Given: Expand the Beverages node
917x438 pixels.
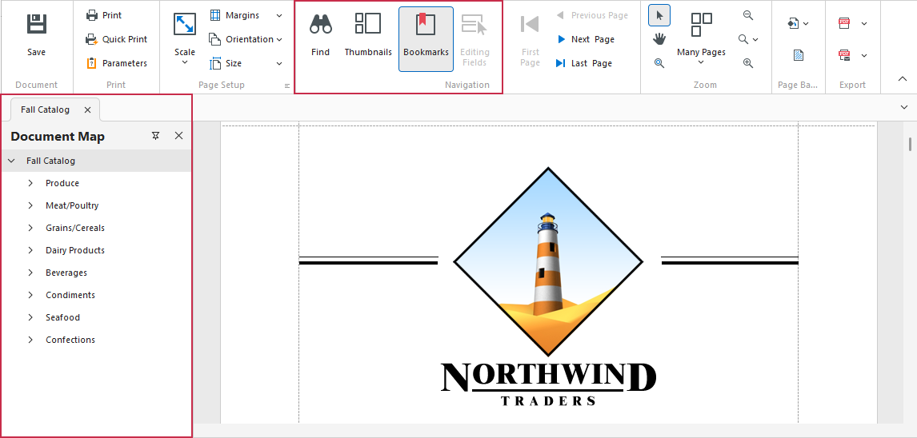Looking at the screenshot, I should pos(30,273).
